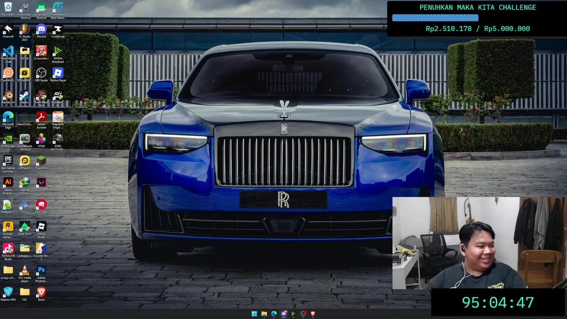Select the PCSX2 desktop icon
The height and width of the screenshot is (319, 567).
(25, 206)
